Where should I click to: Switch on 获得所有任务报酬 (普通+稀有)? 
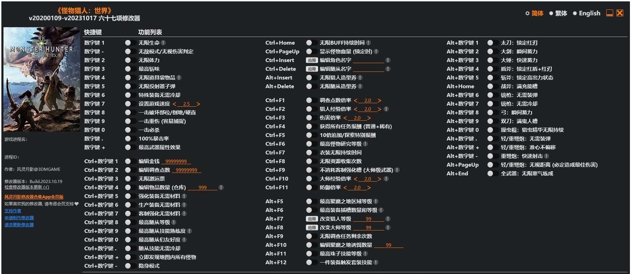click(312, 127)
